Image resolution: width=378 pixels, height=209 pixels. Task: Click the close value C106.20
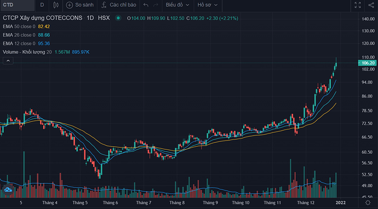[195, 18]
